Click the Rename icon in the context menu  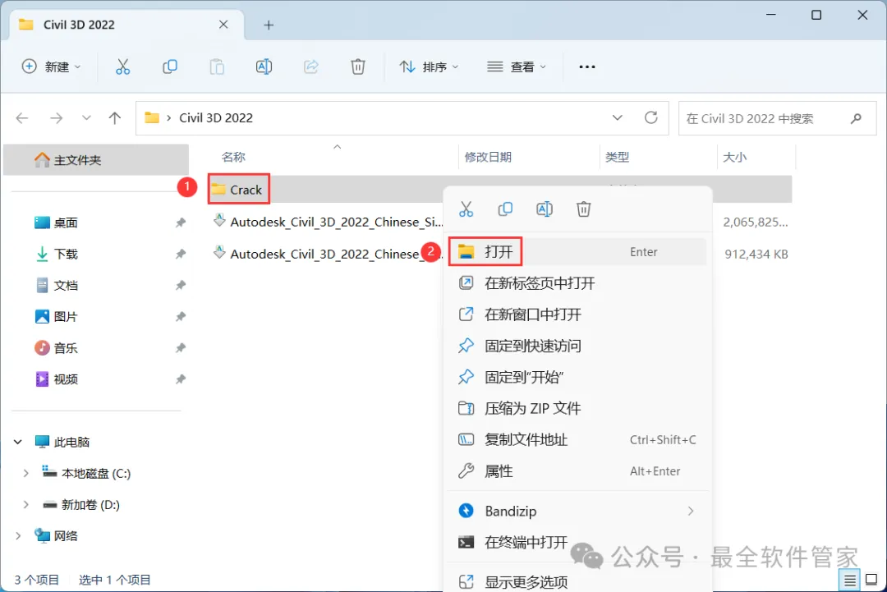click(545, 209)
